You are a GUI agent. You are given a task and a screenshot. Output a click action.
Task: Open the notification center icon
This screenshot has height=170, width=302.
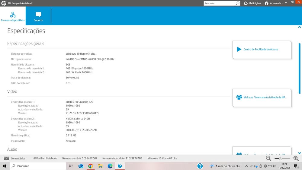(x=296, y=166)
